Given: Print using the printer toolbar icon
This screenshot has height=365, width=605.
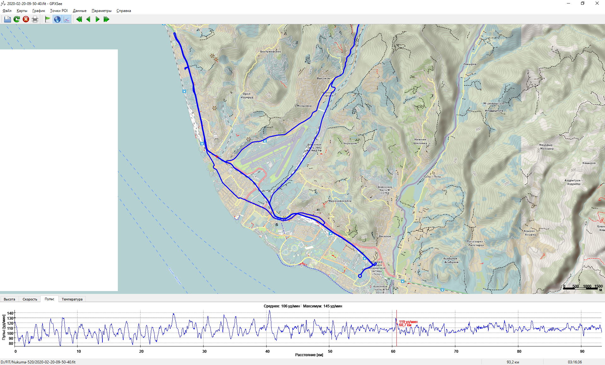Looking at the screenshot, I should [x=35, y=20].
